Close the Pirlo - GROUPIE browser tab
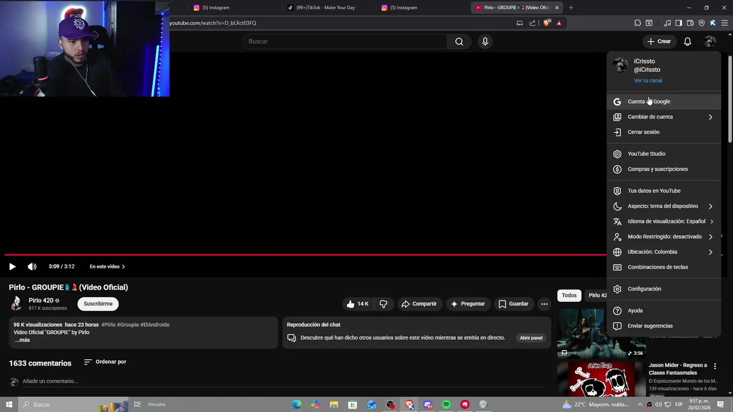Image resolution: width=733 pixels, height=412 pixels. coord(557,7)
